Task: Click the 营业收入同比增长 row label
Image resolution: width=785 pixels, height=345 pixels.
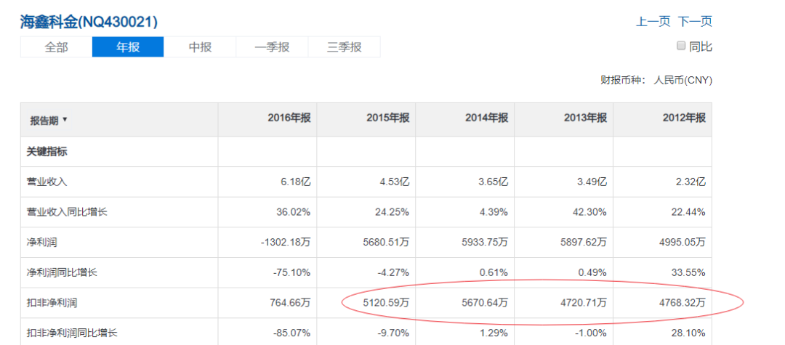Action: [67, 212]
